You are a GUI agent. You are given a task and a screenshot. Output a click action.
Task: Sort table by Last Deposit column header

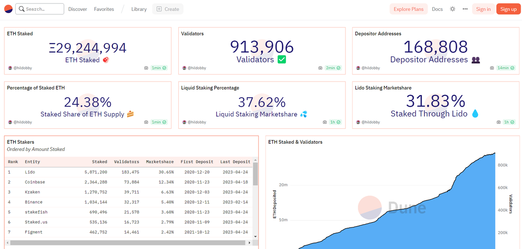(235, 162)
